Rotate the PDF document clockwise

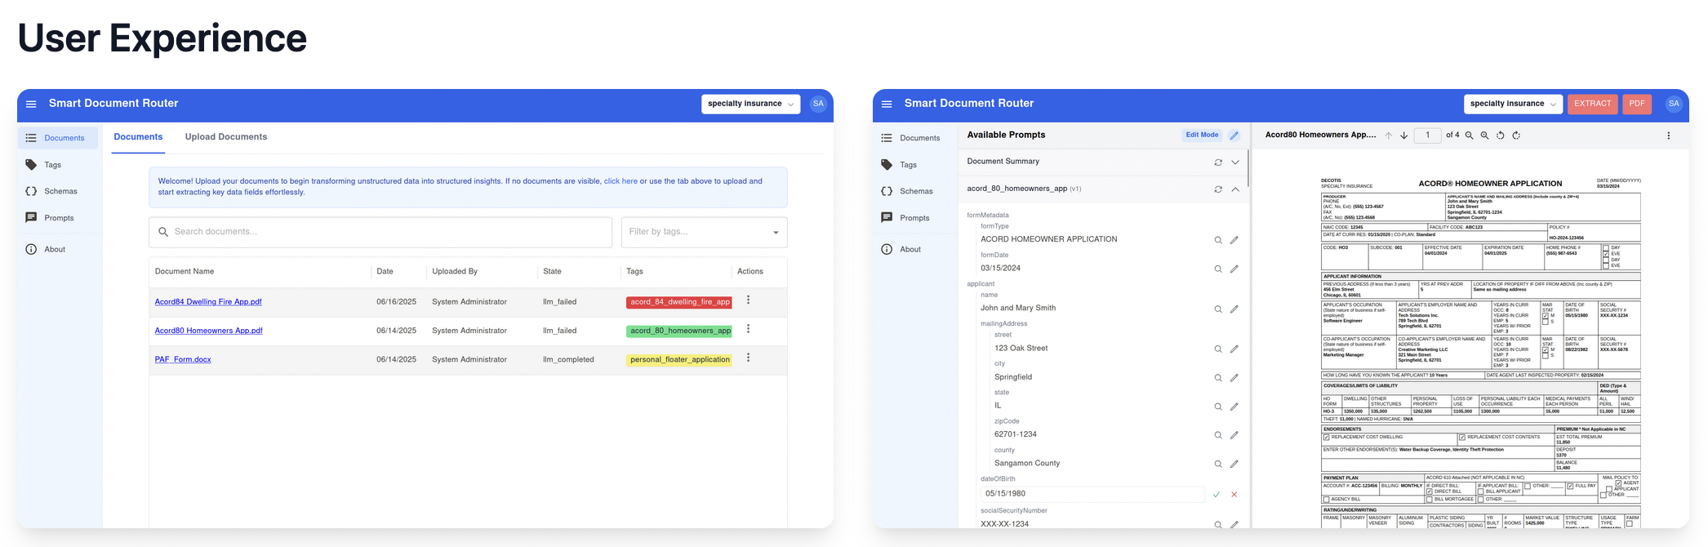(1516, 136)
